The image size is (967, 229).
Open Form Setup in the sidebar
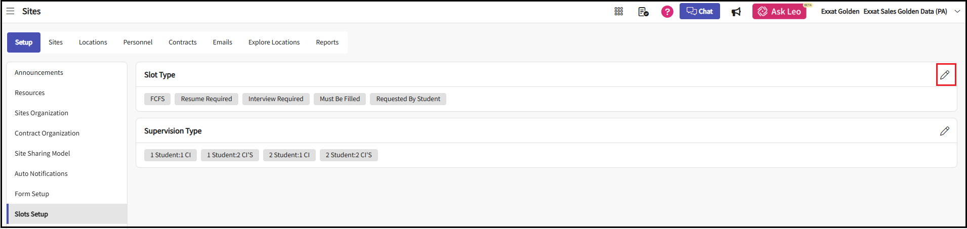[32, 194]
